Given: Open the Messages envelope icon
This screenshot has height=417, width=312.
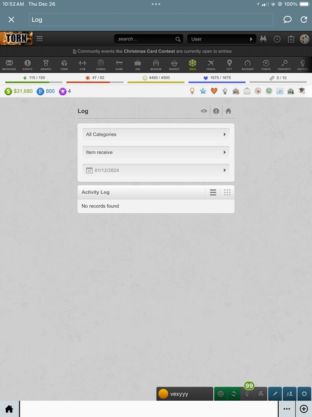Looking at the screenshot, I should coord(9,65).
